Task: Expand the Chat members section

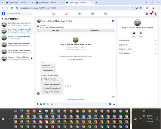Action: point(137,45)
